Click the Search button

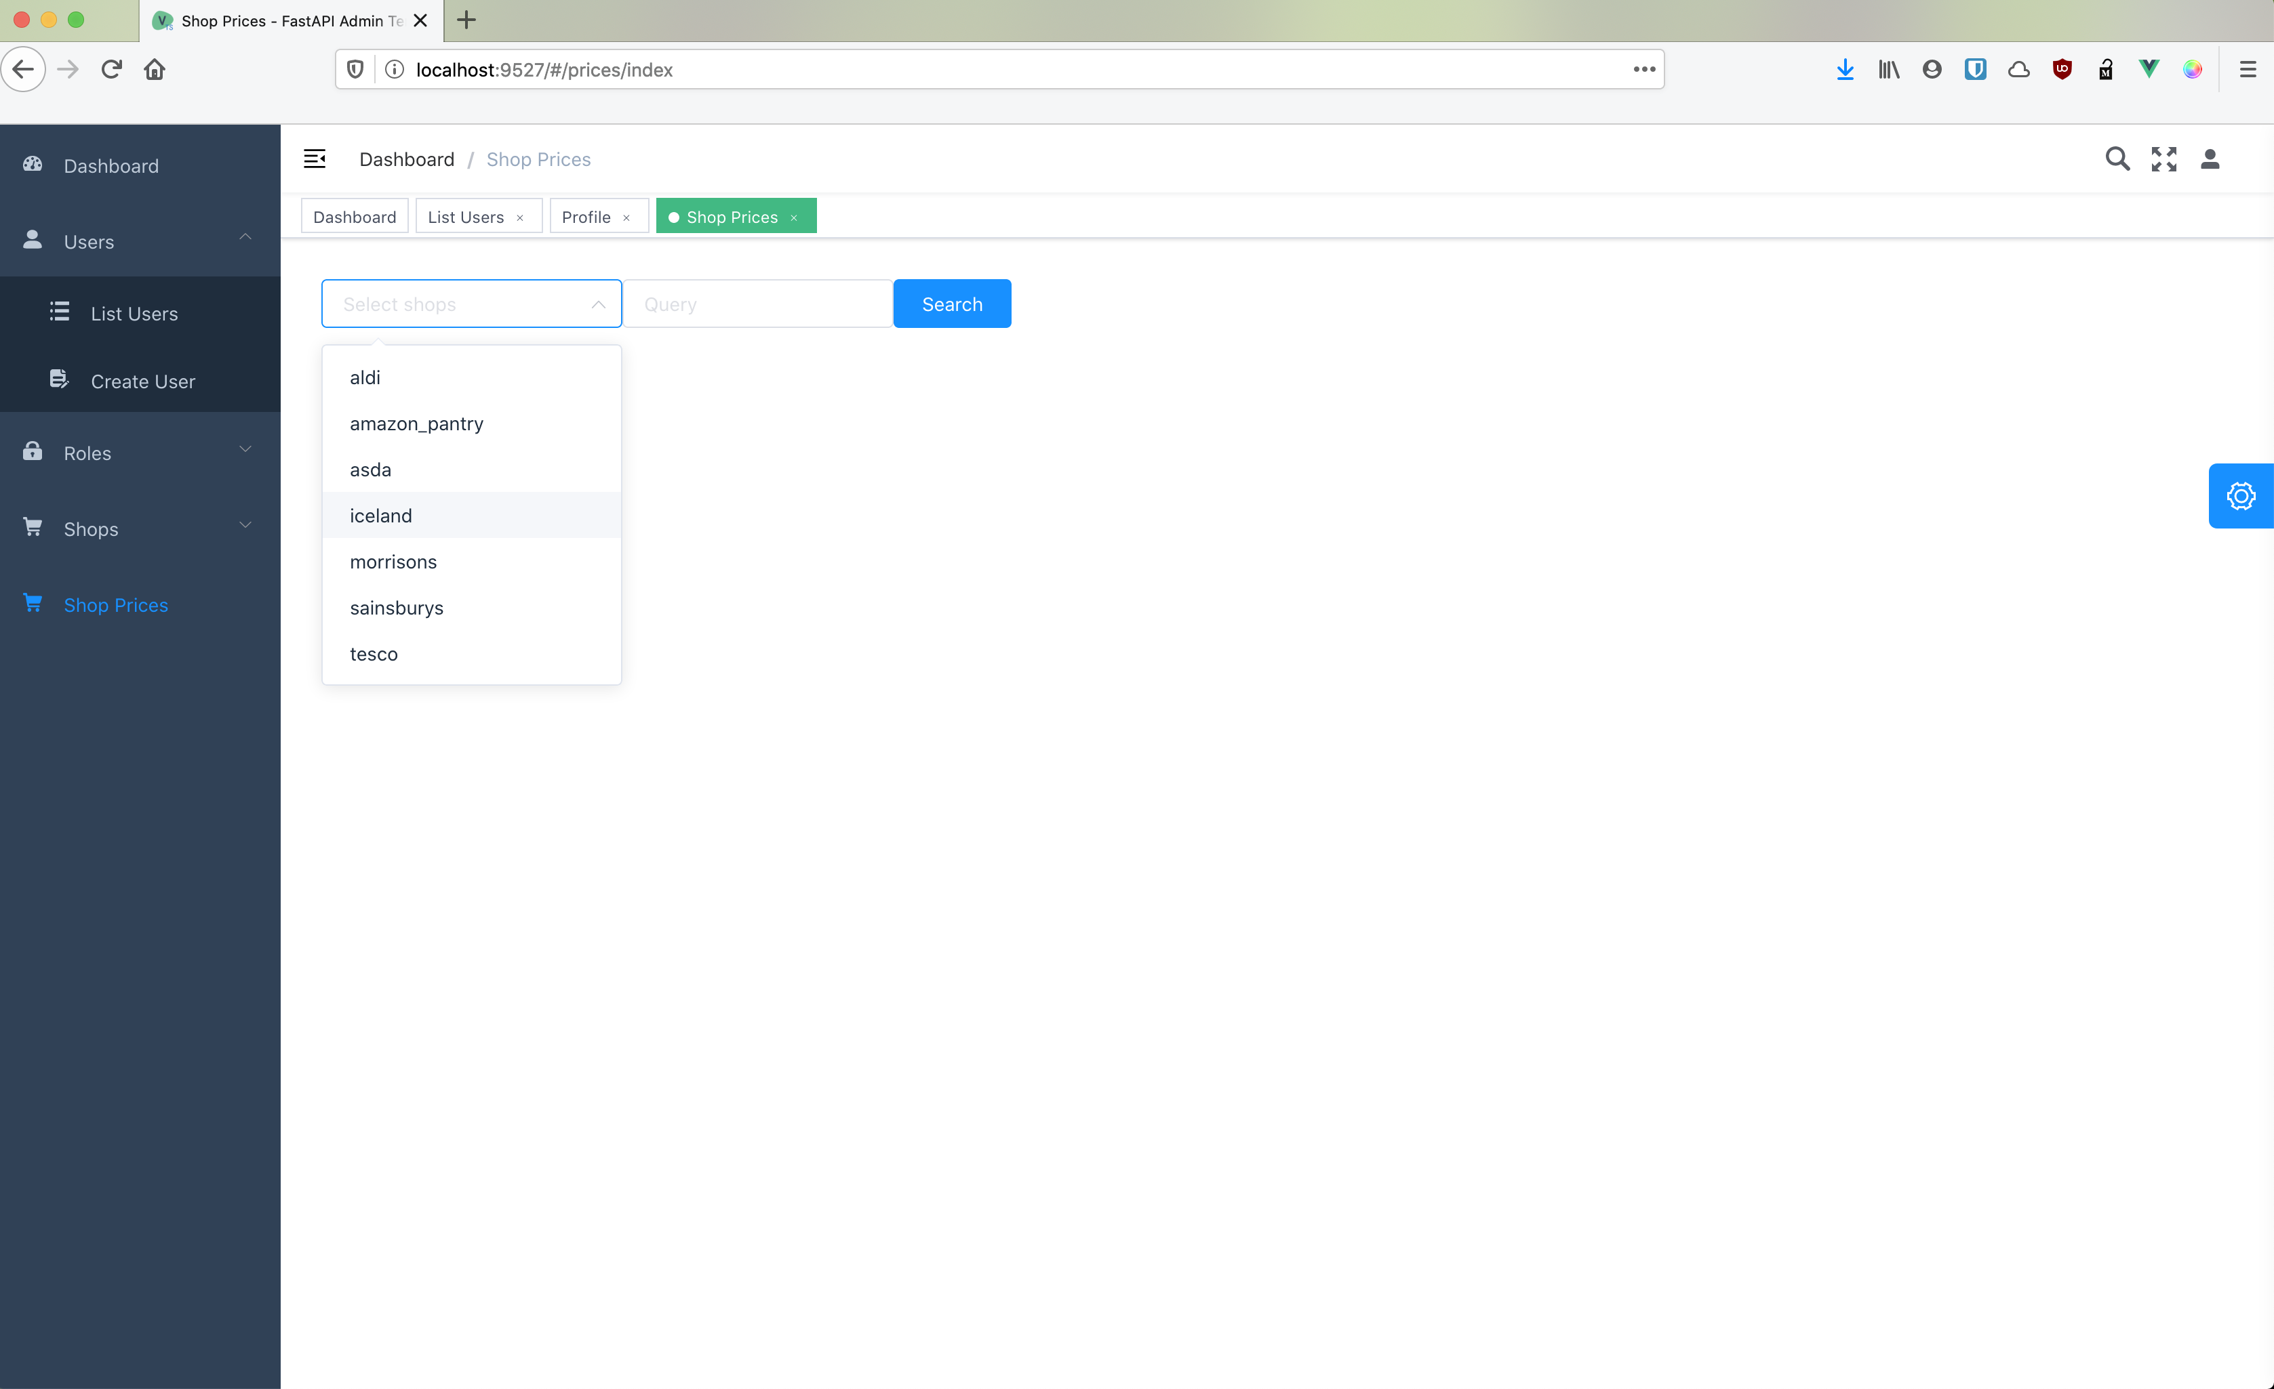pyautogui.click(x=952, y=304)
